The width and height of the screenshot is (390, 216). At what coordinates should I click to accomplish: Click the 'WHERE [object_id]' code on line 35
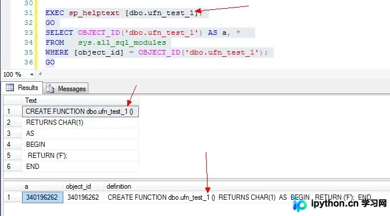click(84, 52)
